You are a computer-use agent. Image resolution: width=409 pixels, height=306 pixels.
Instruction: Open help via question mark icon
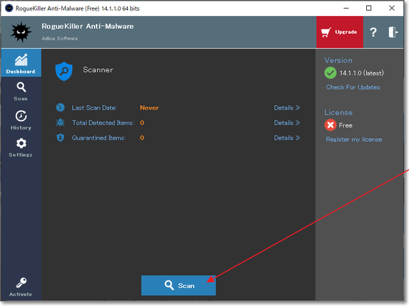tap(374, 33)
